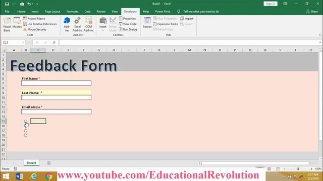This screenshot has height=181, width=323.
Task: Click the Share button
Action: pos(312,12)
